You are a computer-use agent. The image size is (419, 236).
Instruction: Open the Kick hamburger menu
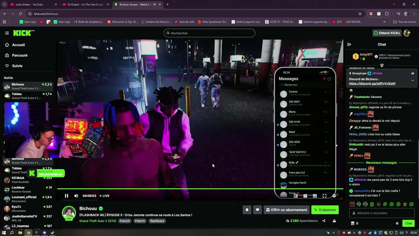pyautogui.click(x=7, y=33)
